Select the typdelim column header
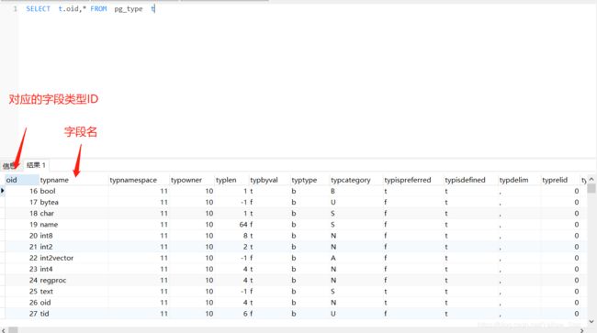The image size is (597, 333). (x=519, y=180)
